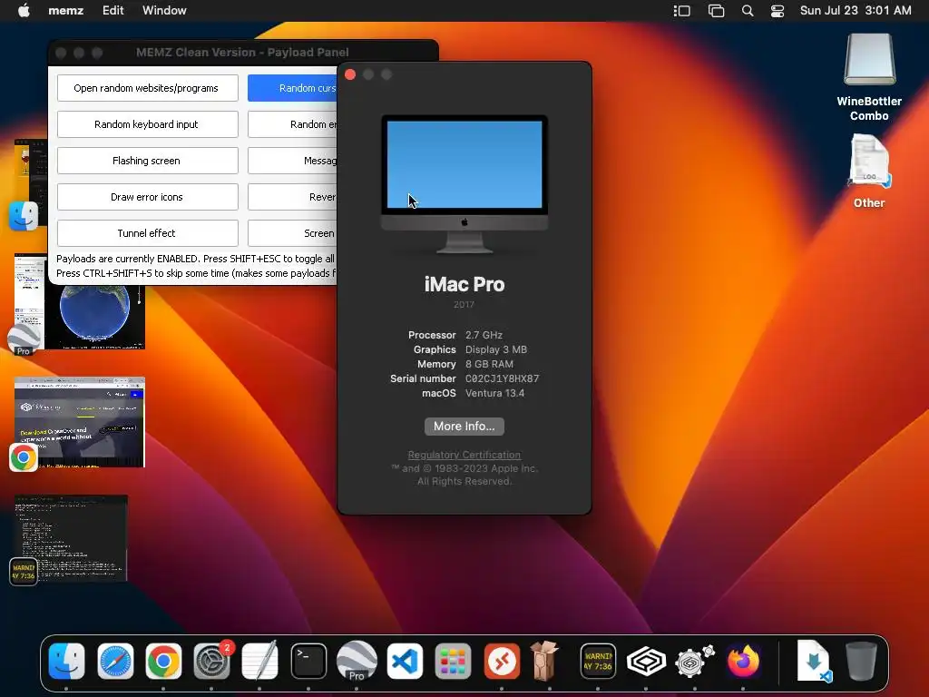Open the memz application menu
The image size is (929, 697).
tap(65, 11)
